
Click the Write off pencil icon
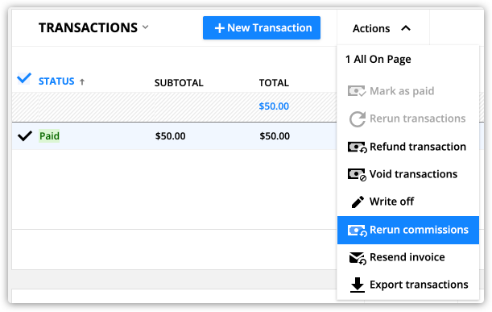point(358,202)
